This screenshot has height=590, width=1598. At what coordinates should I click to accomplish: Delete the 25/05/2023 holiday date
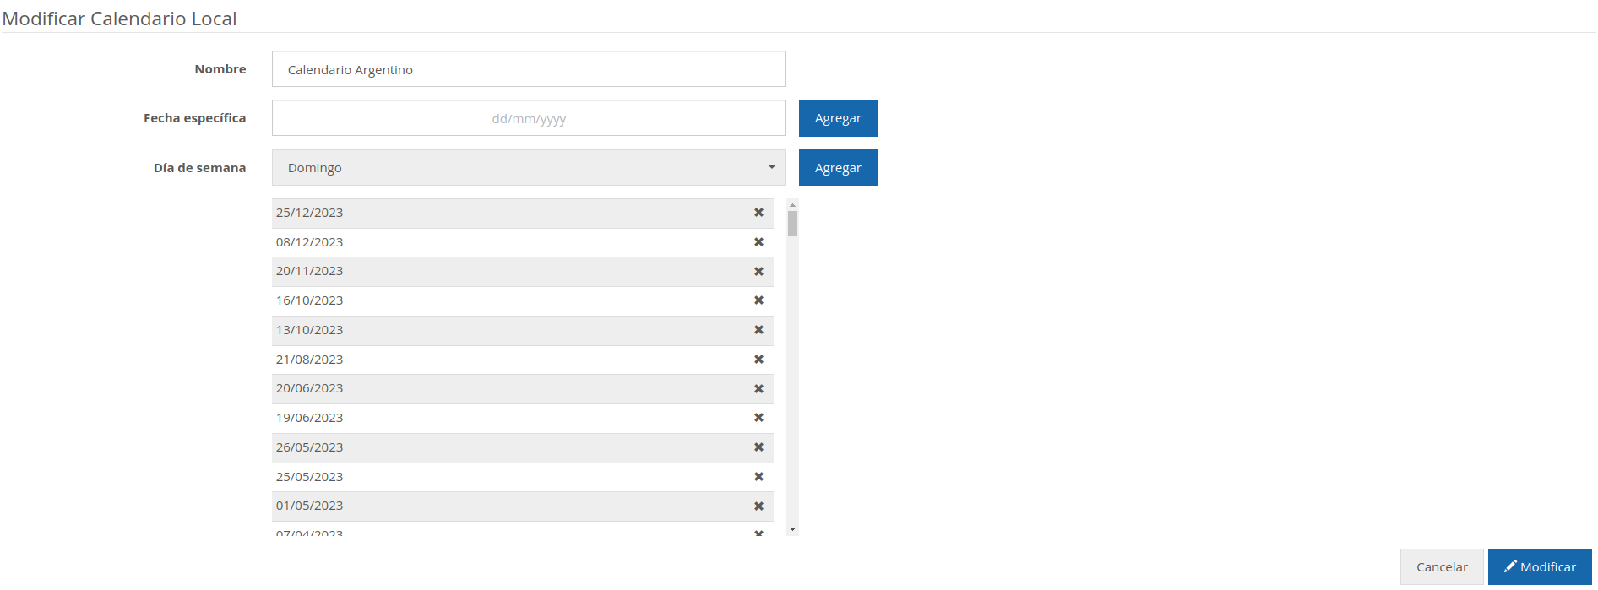pyautogui.click(x=758, y=477)
